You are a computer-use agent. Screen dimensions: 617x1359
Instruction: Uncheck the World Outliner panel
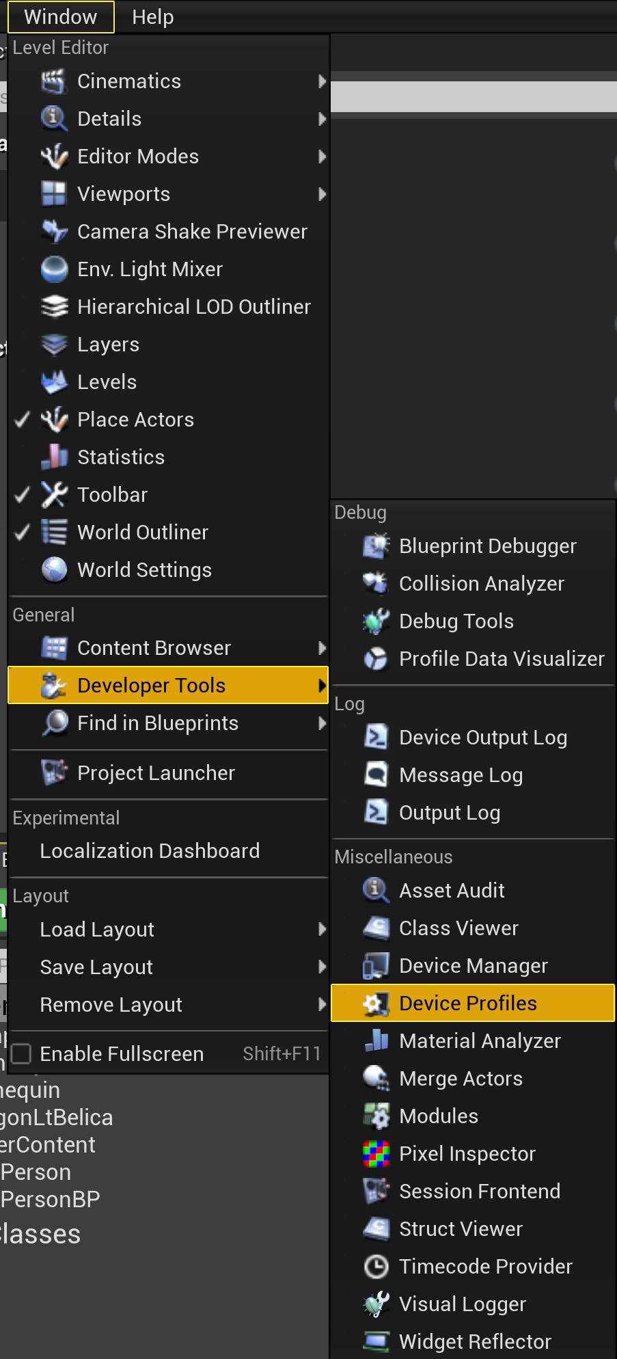tap(23, 532)
